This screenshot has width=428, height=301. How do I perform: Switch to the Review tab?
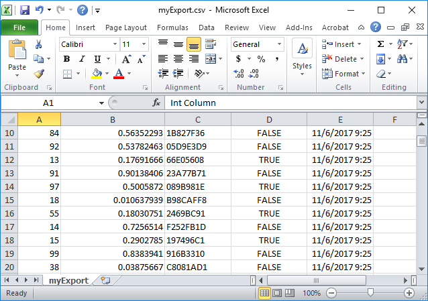pos(237,27)
